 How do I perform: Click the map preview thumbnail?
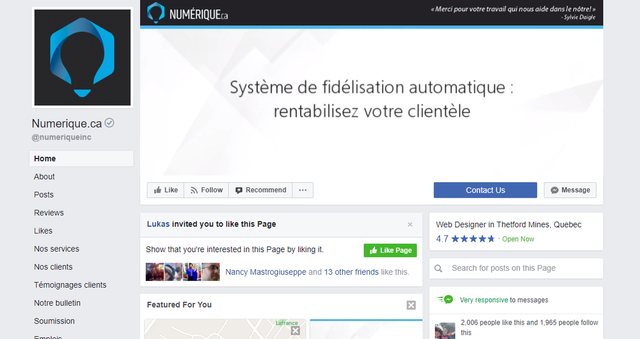pos(225,329)
